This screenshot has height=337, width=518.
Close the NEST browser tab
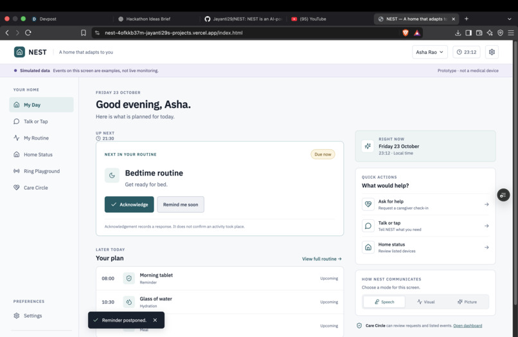point(453,19)
